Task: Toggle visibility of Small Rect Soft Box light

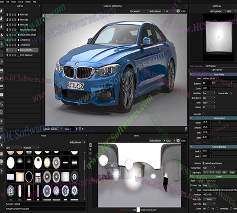Action: [x=8, y=50]
